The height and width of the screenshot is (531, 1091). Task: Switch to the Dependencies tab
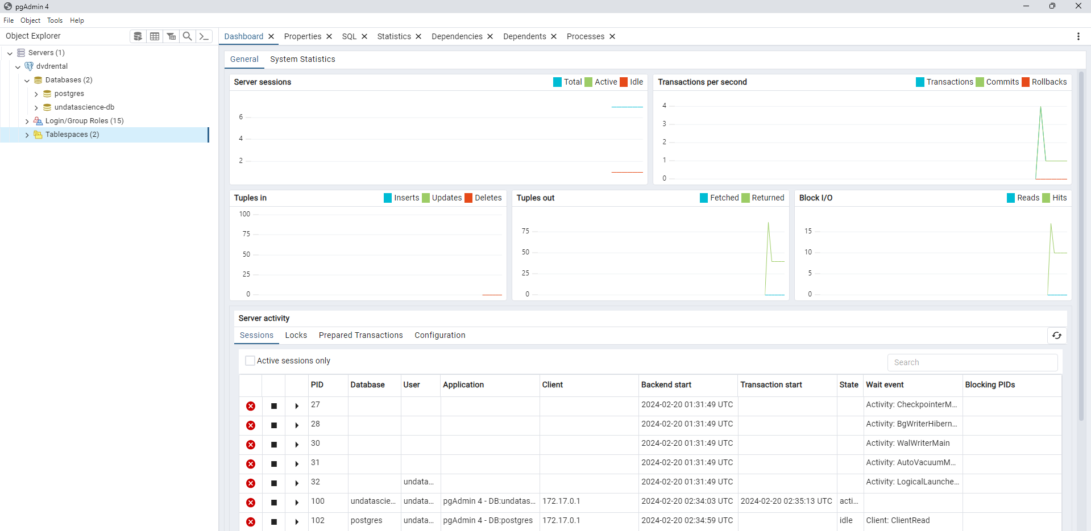click(457, 36)
